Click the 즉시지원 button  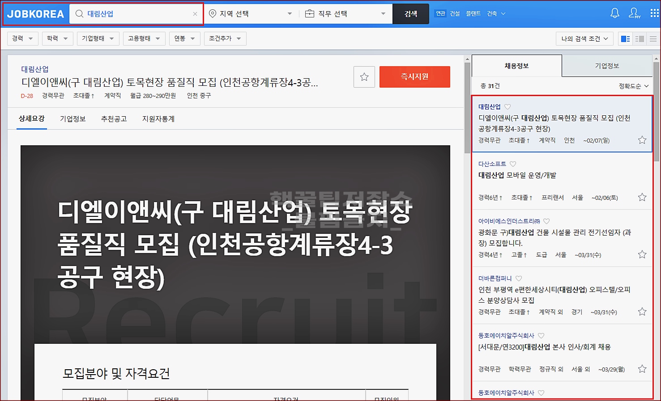click(x=415, y=77)
